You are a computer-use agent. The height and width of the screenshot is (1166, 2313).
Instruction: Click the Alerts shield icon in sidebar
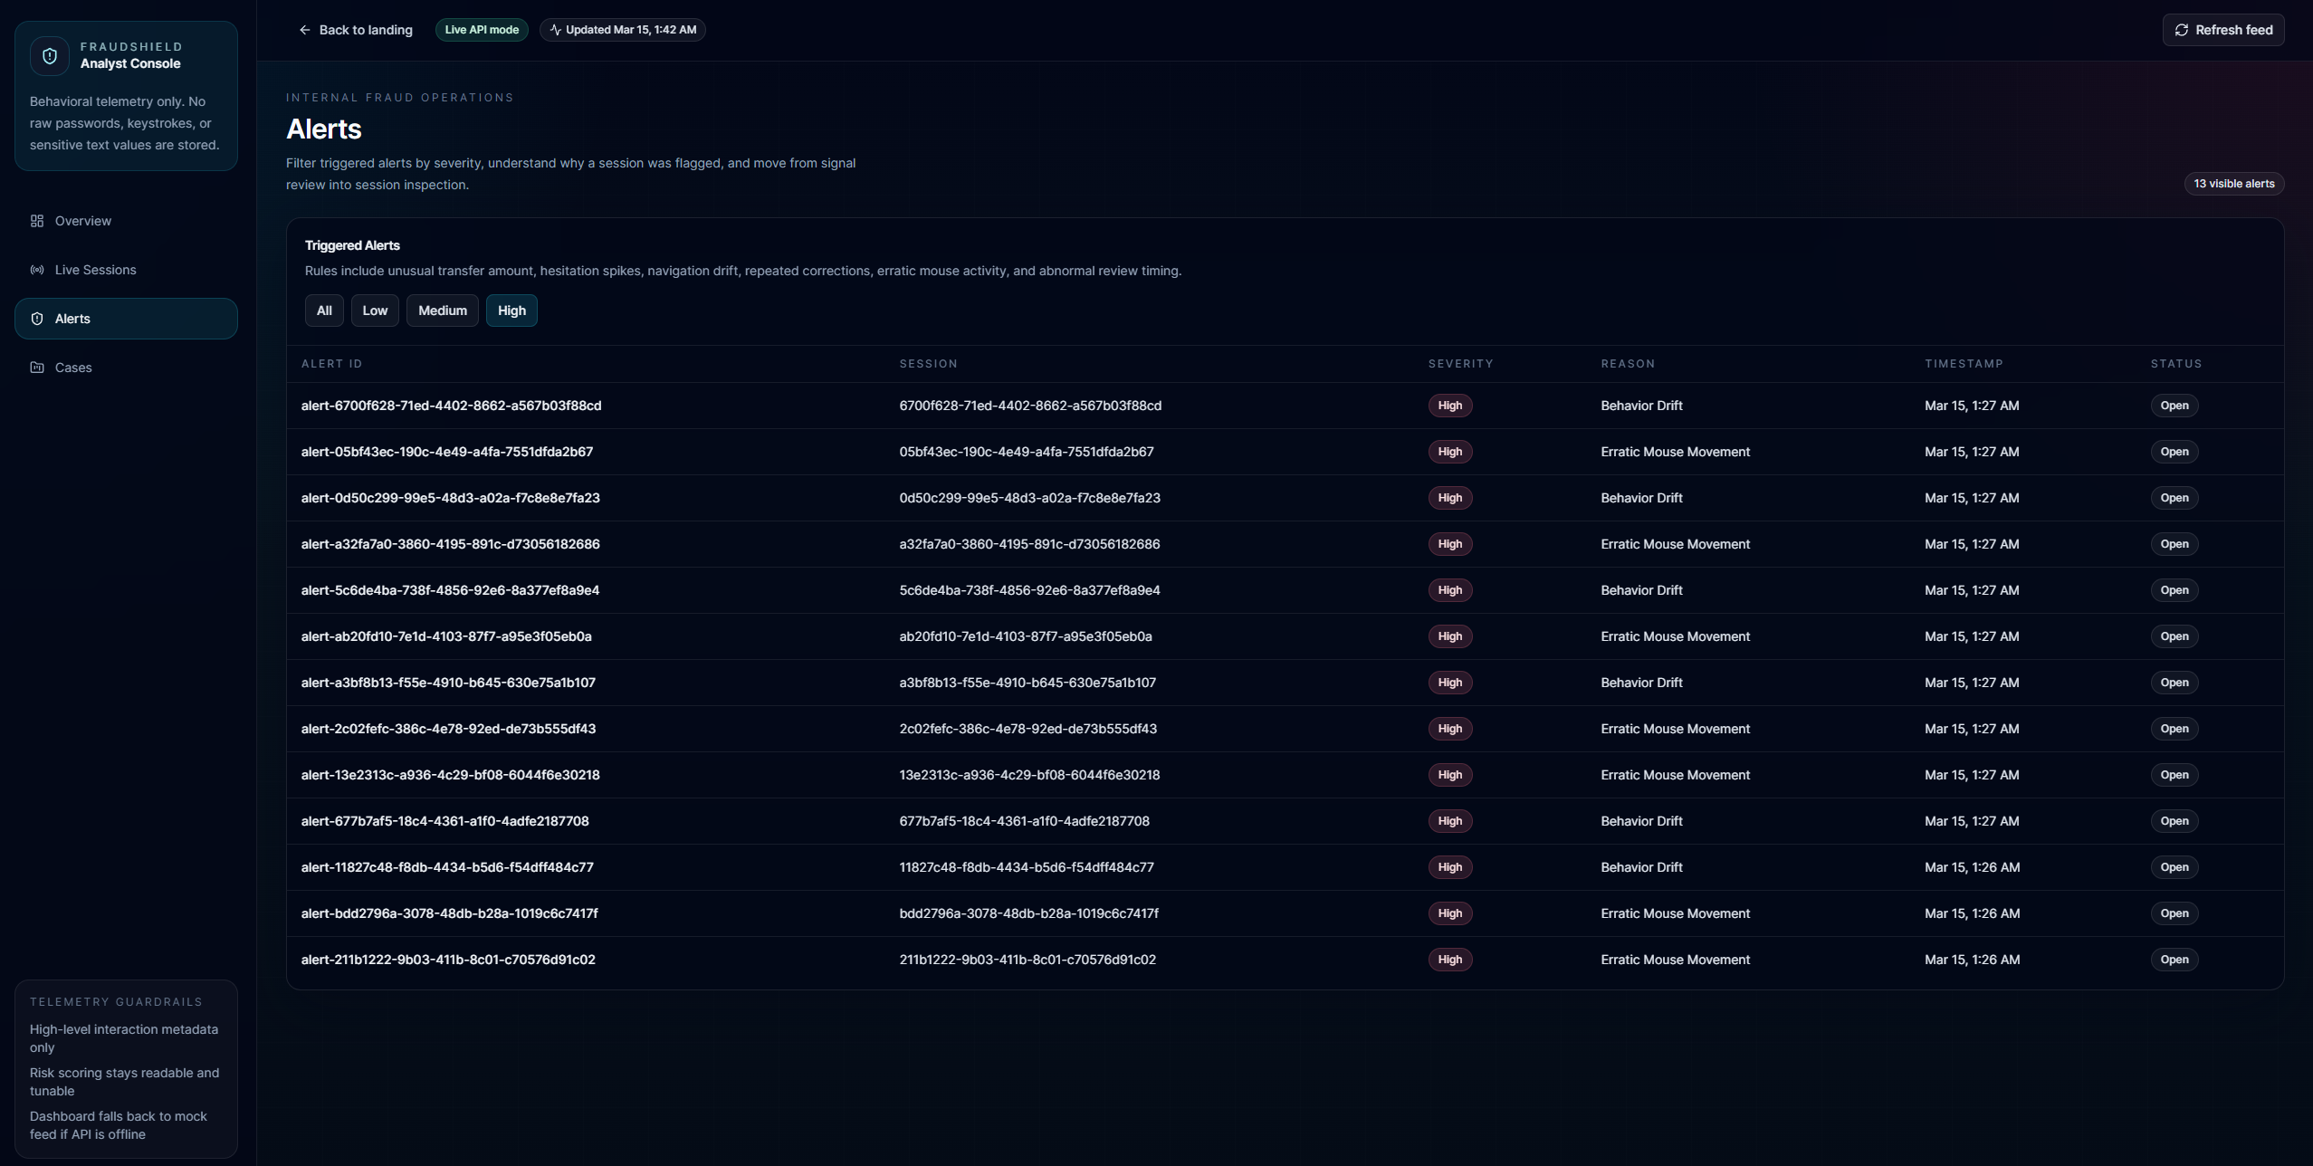point(37,319)
